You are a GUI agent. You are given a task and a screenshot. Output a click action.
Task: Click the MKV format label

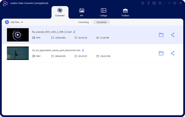[x=38, y=56]
